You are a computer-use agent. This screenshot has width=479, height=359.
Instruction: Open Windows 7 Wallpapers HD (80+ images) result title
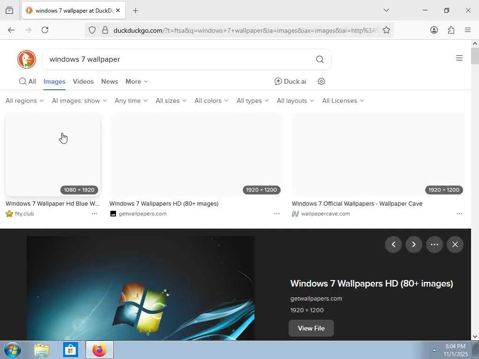click(x=164, y=204)
